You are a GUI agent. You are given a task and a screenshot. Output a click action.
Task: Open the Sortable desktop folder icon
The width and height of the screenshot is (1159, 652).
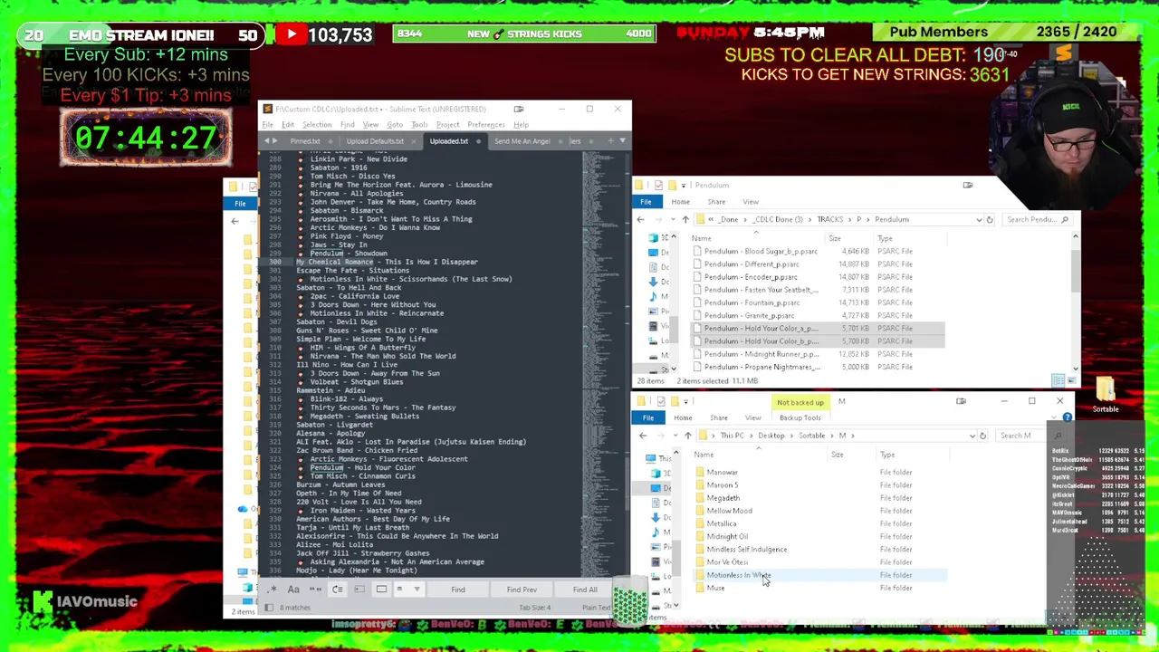[x=1105, y=396]
